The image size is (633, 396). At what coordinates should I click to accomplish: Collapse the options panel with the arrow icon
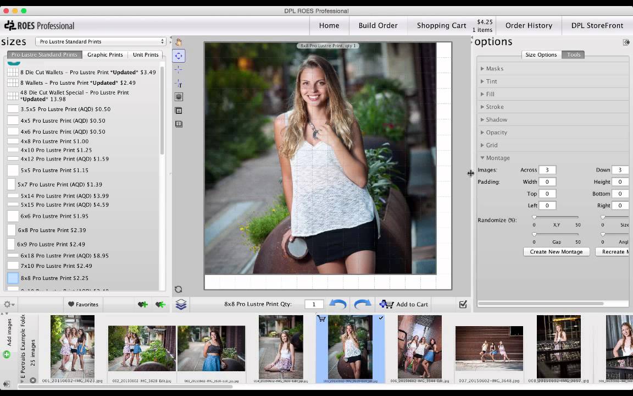tap(626, 42)
